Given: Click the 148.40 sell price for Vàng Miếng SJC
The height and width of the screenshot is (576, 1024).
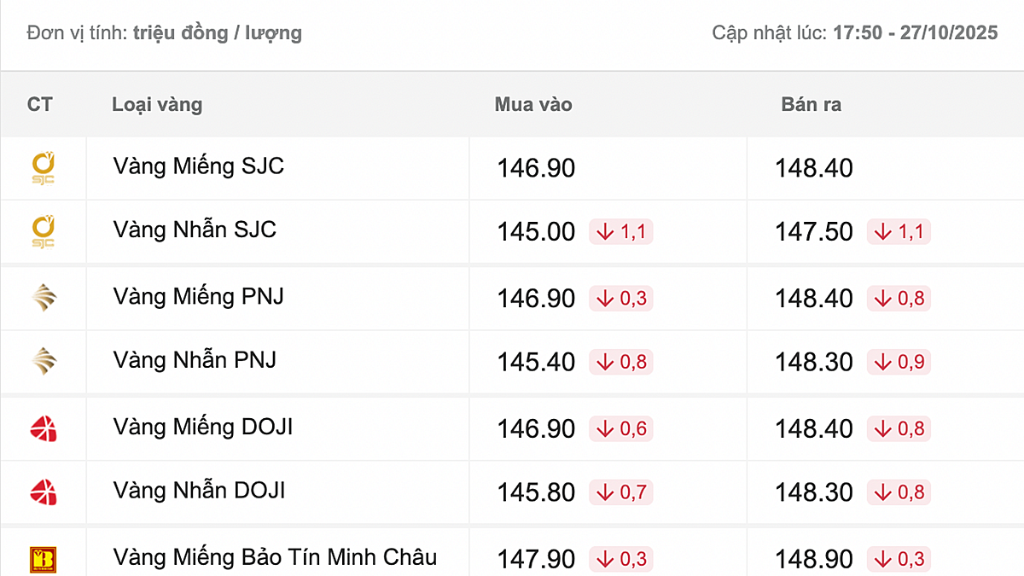Looking at the screenshot, I should [x=814, y=168].
